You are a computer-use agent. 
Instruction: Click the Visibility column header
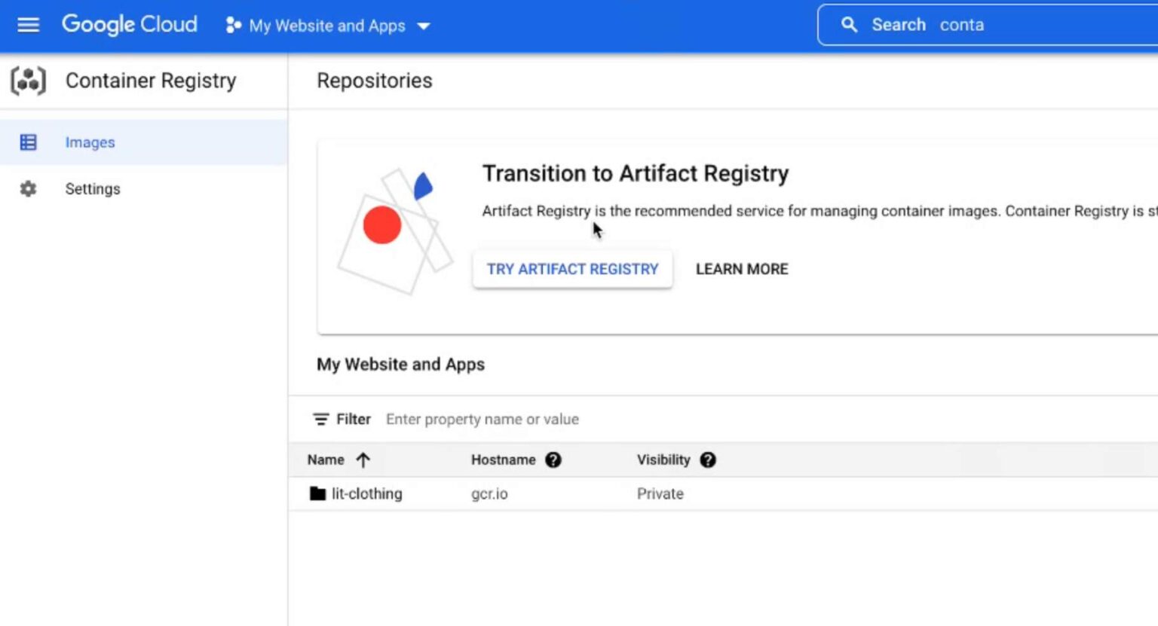(663, 460)
